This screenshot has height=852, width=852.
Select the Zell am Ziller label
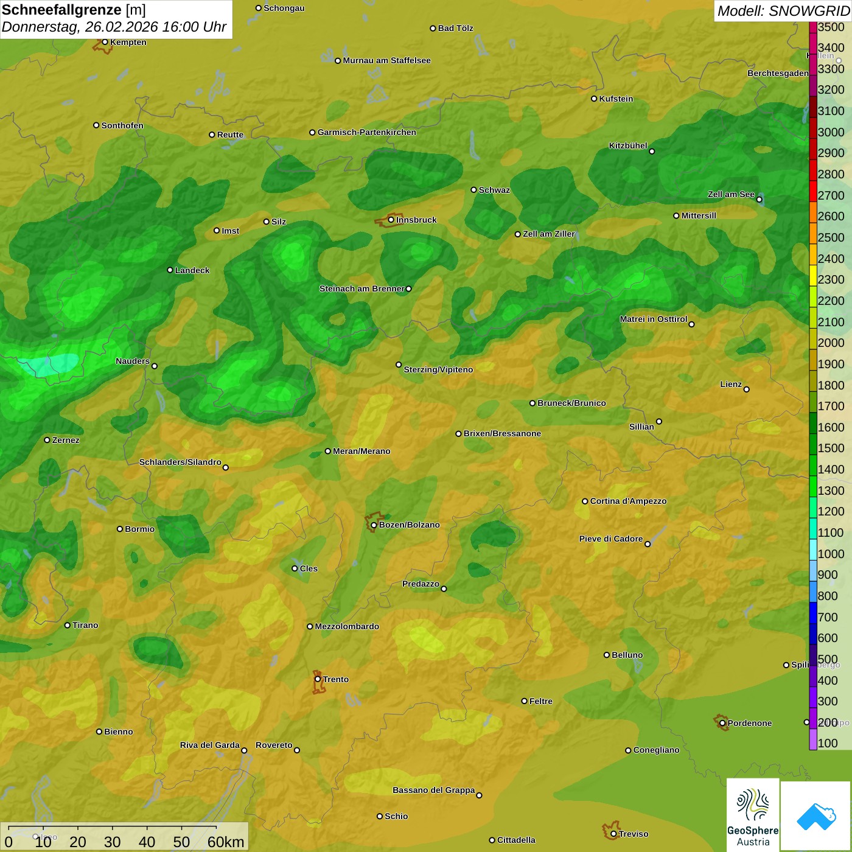tap(549, 234)
